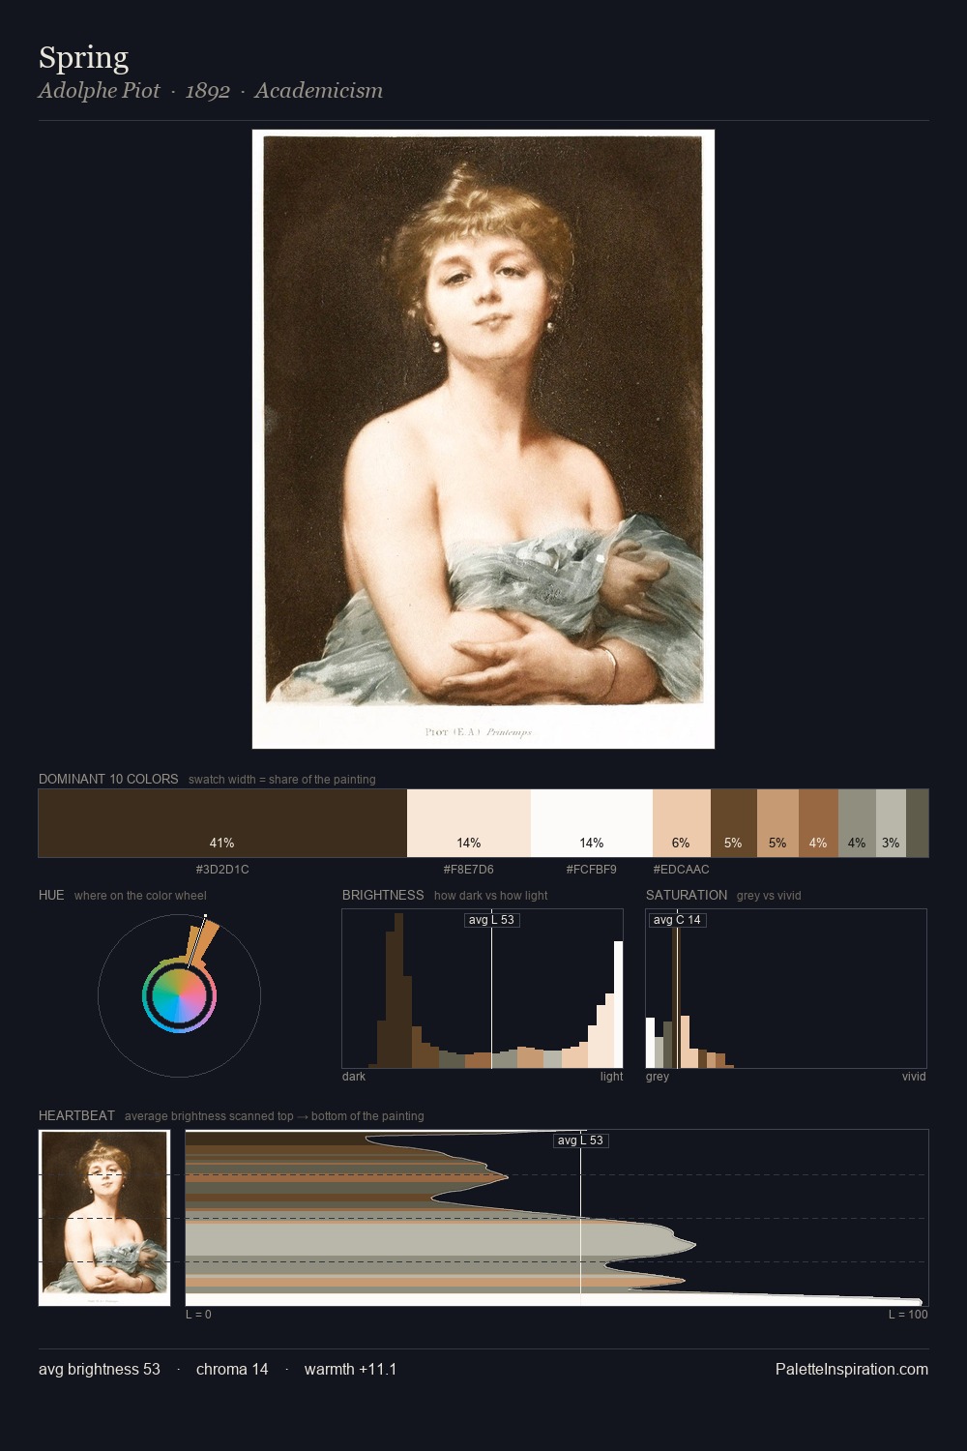
Task: Click the dark brown 5% swatch
Action: (734, 823)
